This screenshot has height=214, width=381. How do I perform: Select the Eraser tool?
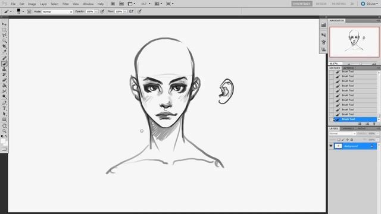[4, 80]
